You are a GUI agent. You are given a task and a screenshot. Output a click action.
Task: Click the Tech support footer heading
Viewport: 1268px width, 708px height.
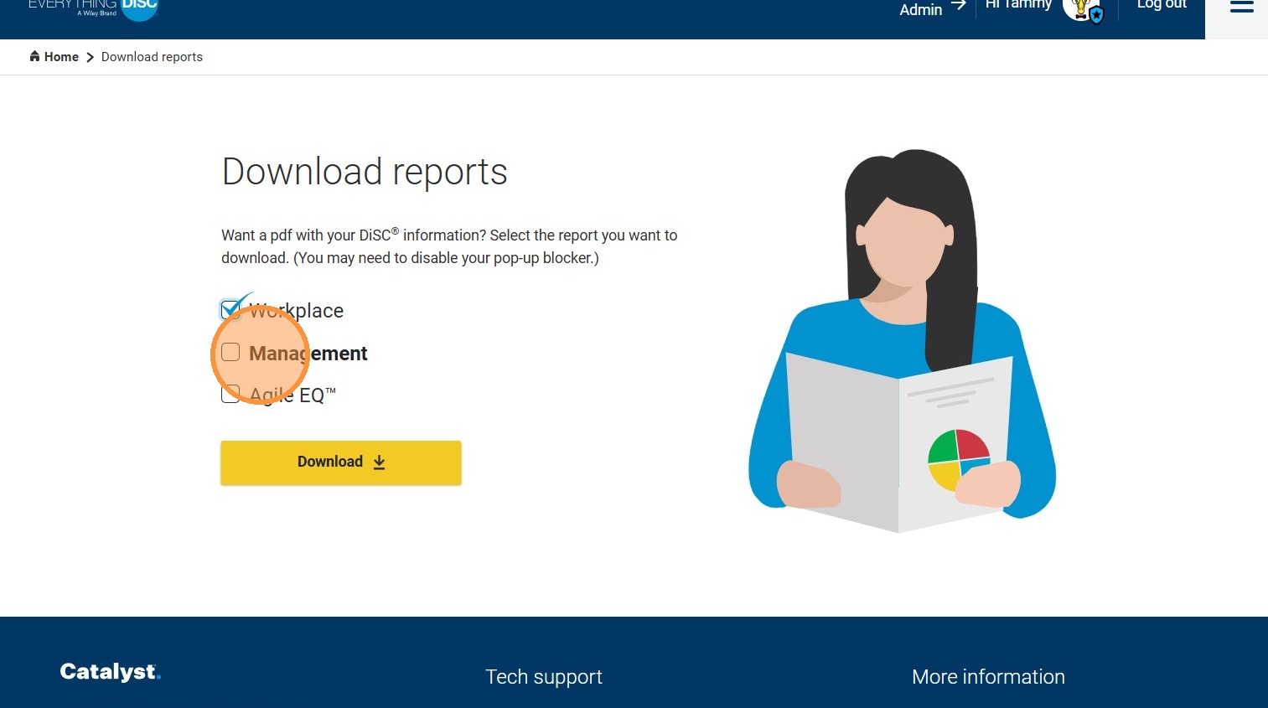pos(544,677)
